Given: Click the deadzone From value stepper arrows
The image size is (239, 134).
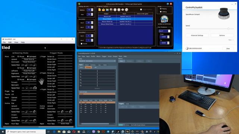Looking at the screenshot, I should coord(168,37).
